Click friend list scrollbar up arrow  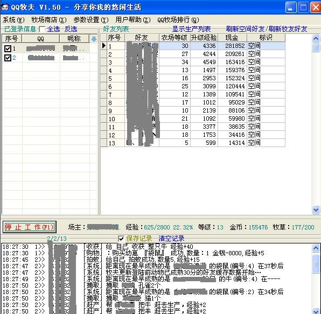[x=316, y=38]
